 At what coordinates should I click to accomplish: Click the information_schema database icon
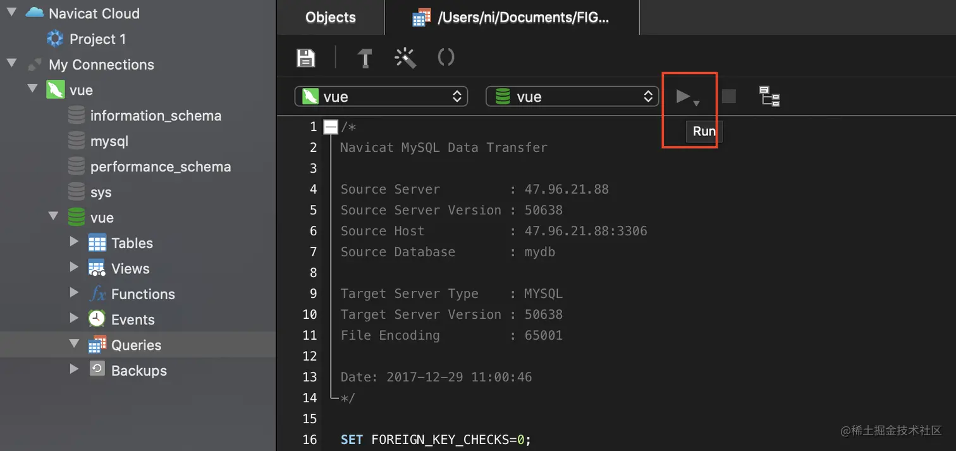click(x=76, y=116)
